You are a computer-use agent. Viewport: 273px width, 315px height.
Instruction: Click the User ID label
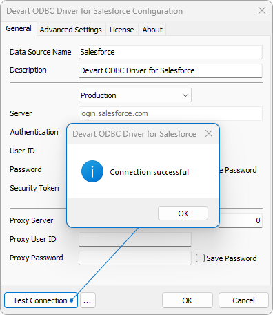22,151
